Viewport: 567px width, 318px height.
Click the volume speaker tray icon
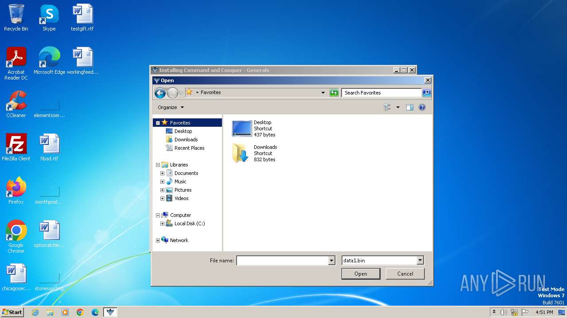tap(504, 312)
